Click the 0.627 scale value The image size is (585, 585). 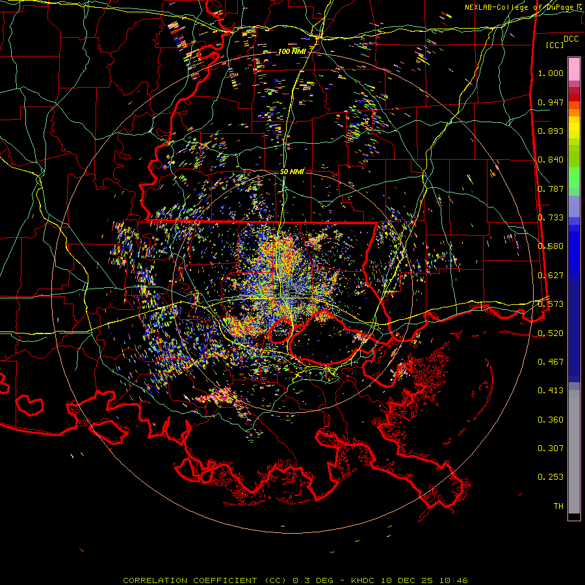tap(551, 276)
